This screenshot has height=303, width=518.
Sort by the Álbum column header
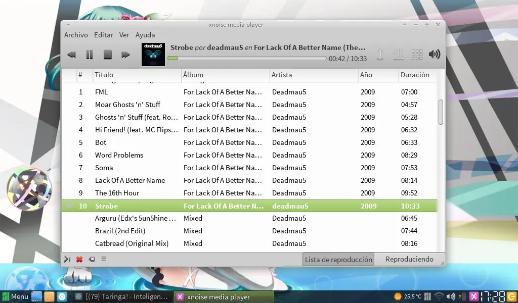point(225,75)
